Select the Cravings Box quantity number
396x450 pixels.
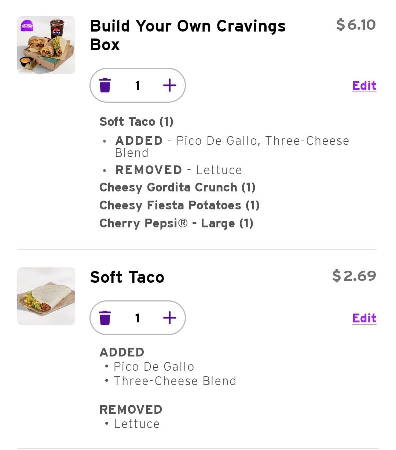(137, 85)
